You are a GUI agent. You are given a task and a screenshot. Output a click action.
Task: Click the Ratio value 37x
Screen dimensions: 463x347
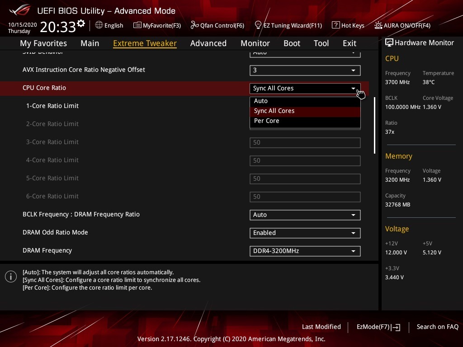[x=390, y=132]
